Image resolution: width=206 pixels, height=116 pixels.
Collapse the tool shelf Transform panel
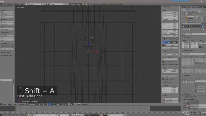[5, 32]
